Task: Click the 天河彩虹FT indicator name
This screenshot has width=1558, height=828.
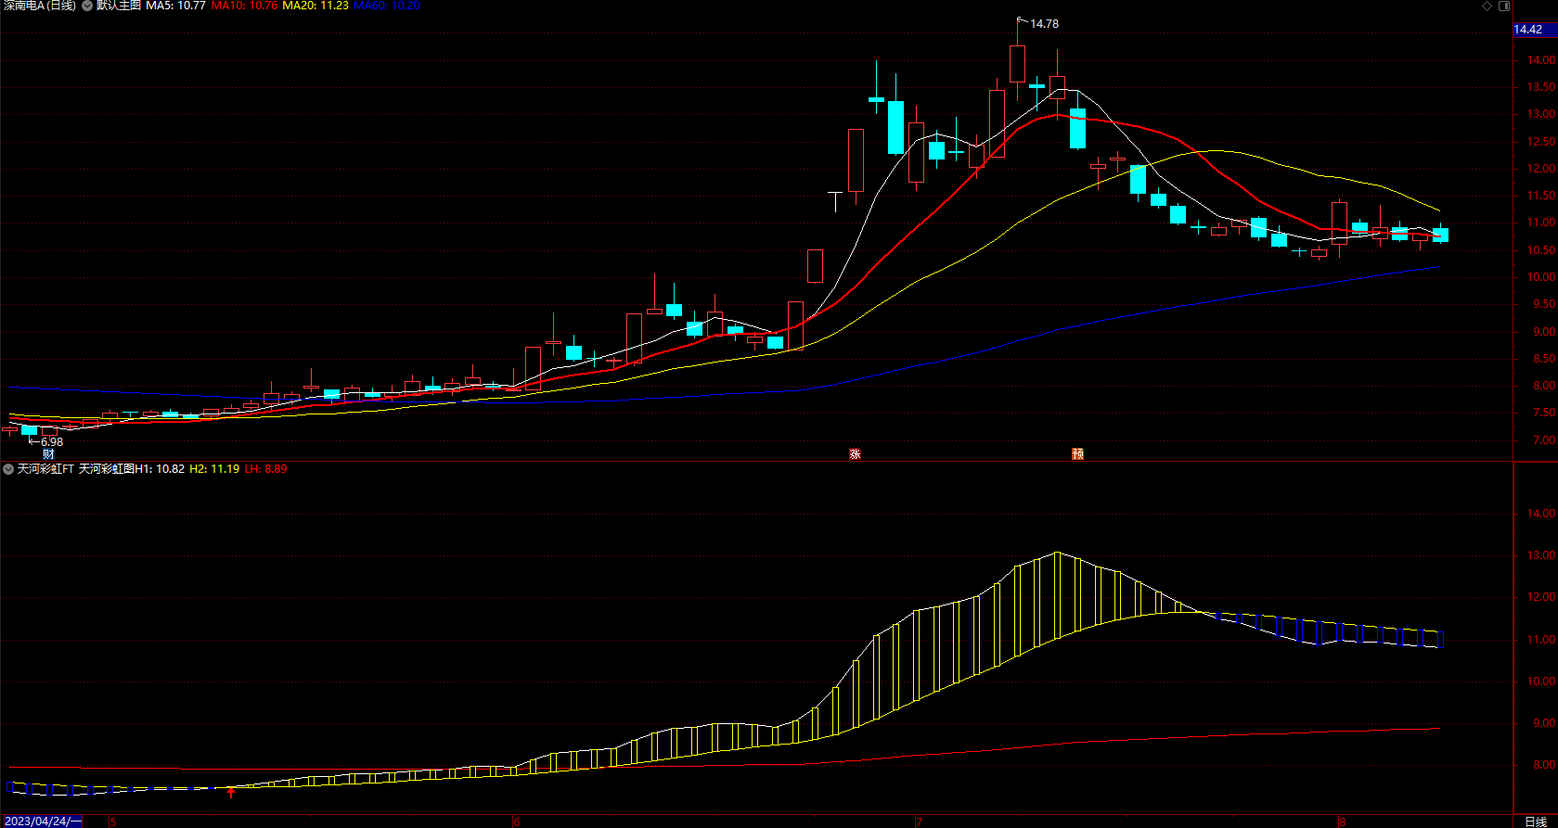Action: click(45, 469)
